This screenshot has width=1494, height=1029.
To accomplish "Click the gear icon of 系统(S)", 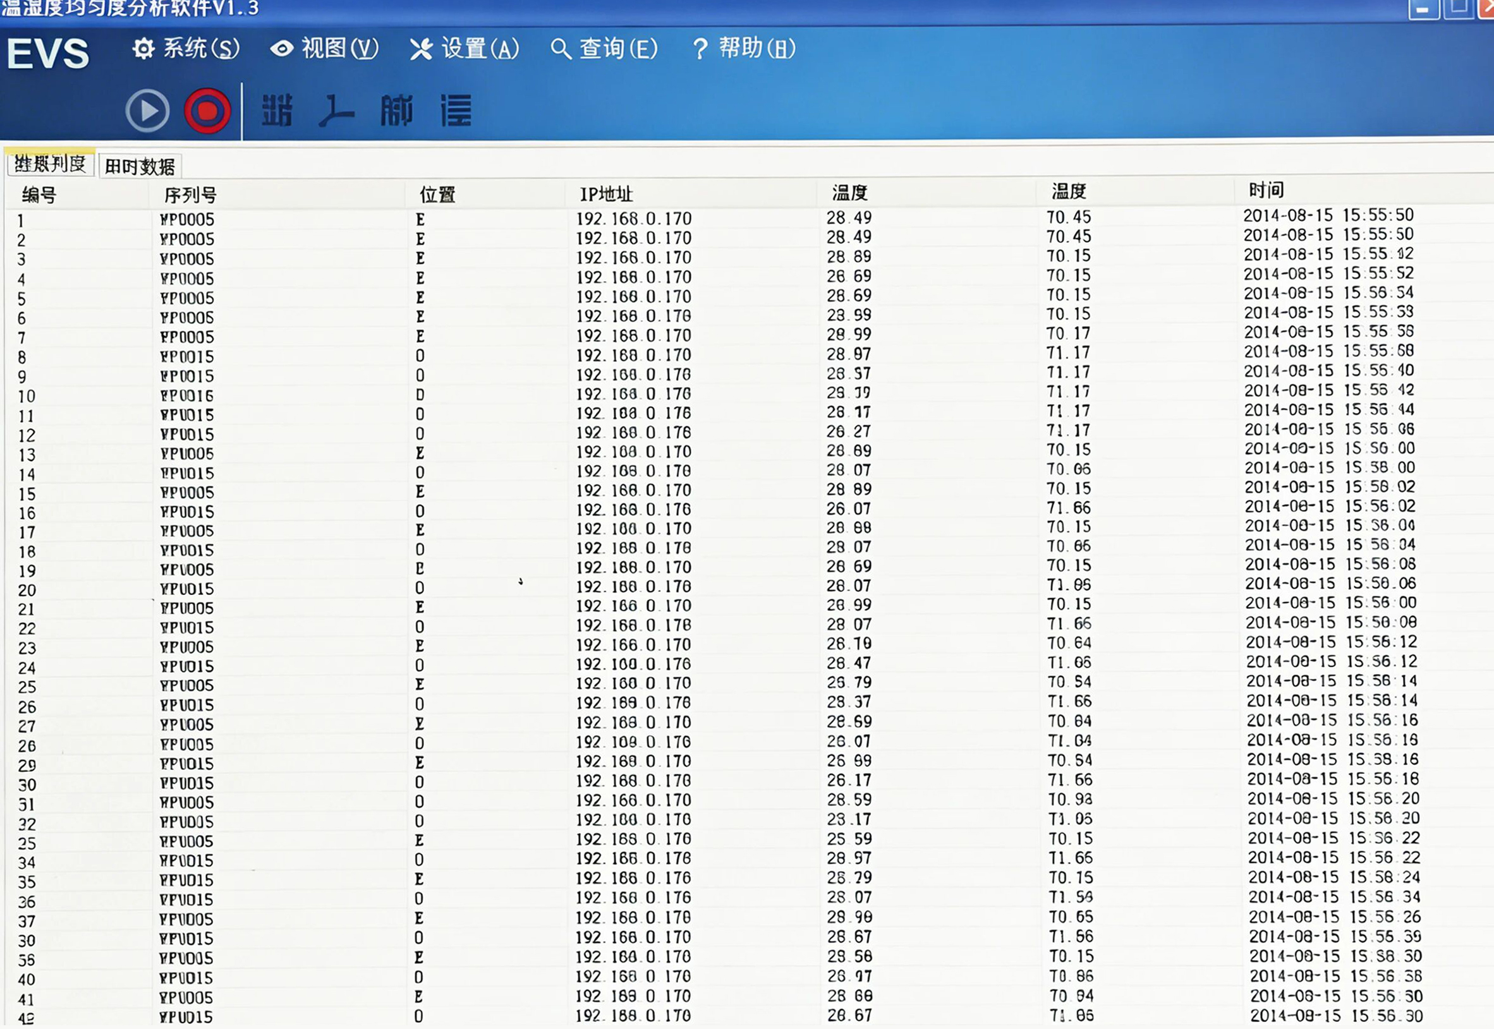I will pyautogui.click(x=143, y=49).
